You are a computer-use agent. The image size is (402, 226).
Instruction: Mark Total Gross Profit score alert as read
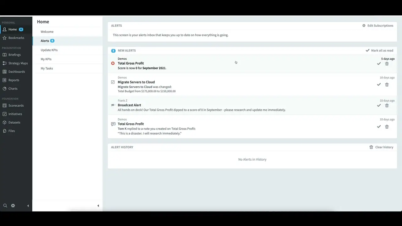(x=379, y=64)
